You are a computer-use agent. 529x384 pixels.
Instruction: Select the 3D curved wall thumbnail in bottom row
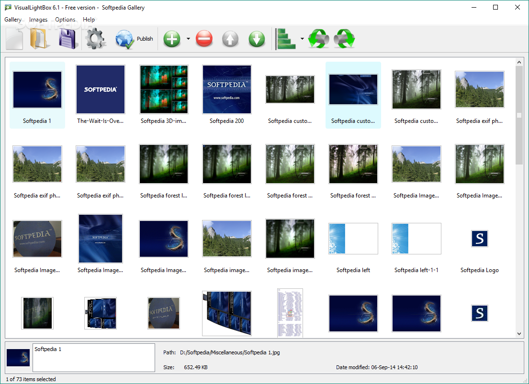[x=227, y=313]
